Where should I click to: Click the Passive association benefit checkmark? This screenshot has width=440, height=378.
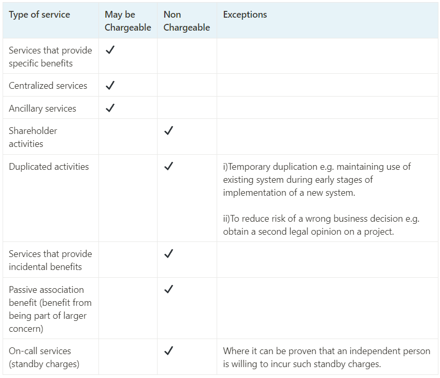(x=168, y=289)
